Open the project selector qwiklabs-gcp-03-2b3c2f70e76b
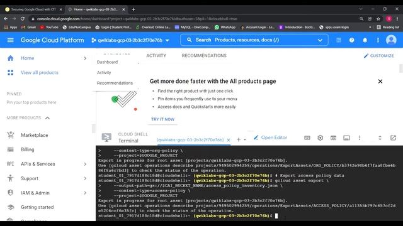The height and width of the screenshot is (226, 403). (x=130, y=40)
